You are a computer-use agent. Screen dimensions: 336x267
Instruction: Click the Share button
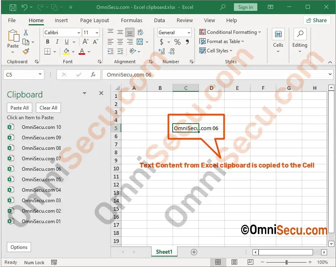coord(317,20)
